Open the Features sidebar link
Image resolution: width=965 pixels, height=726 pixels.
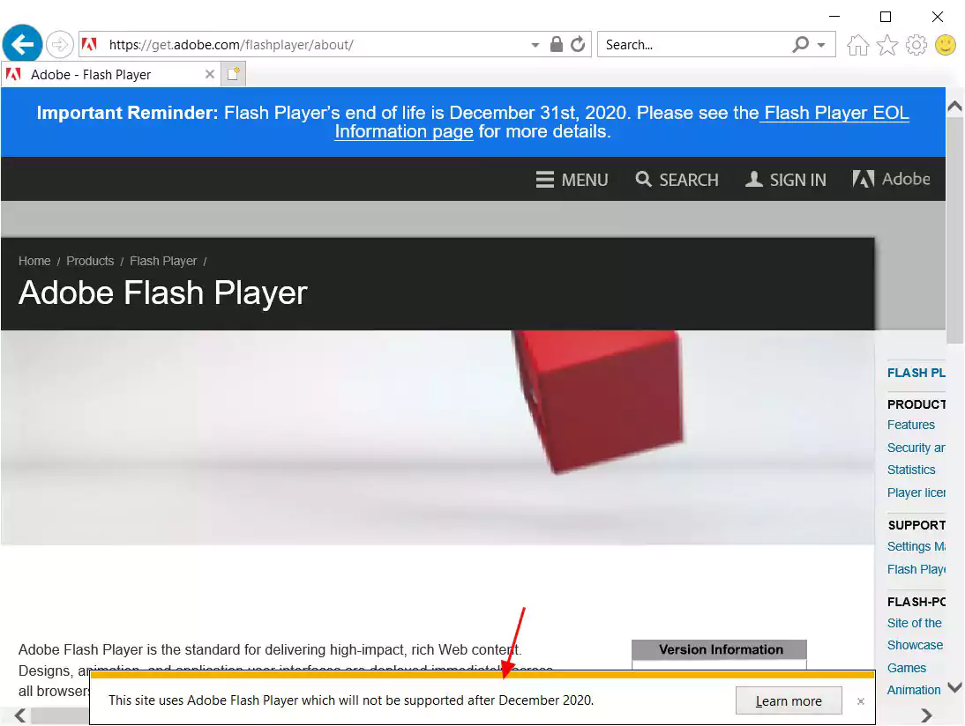911,425
